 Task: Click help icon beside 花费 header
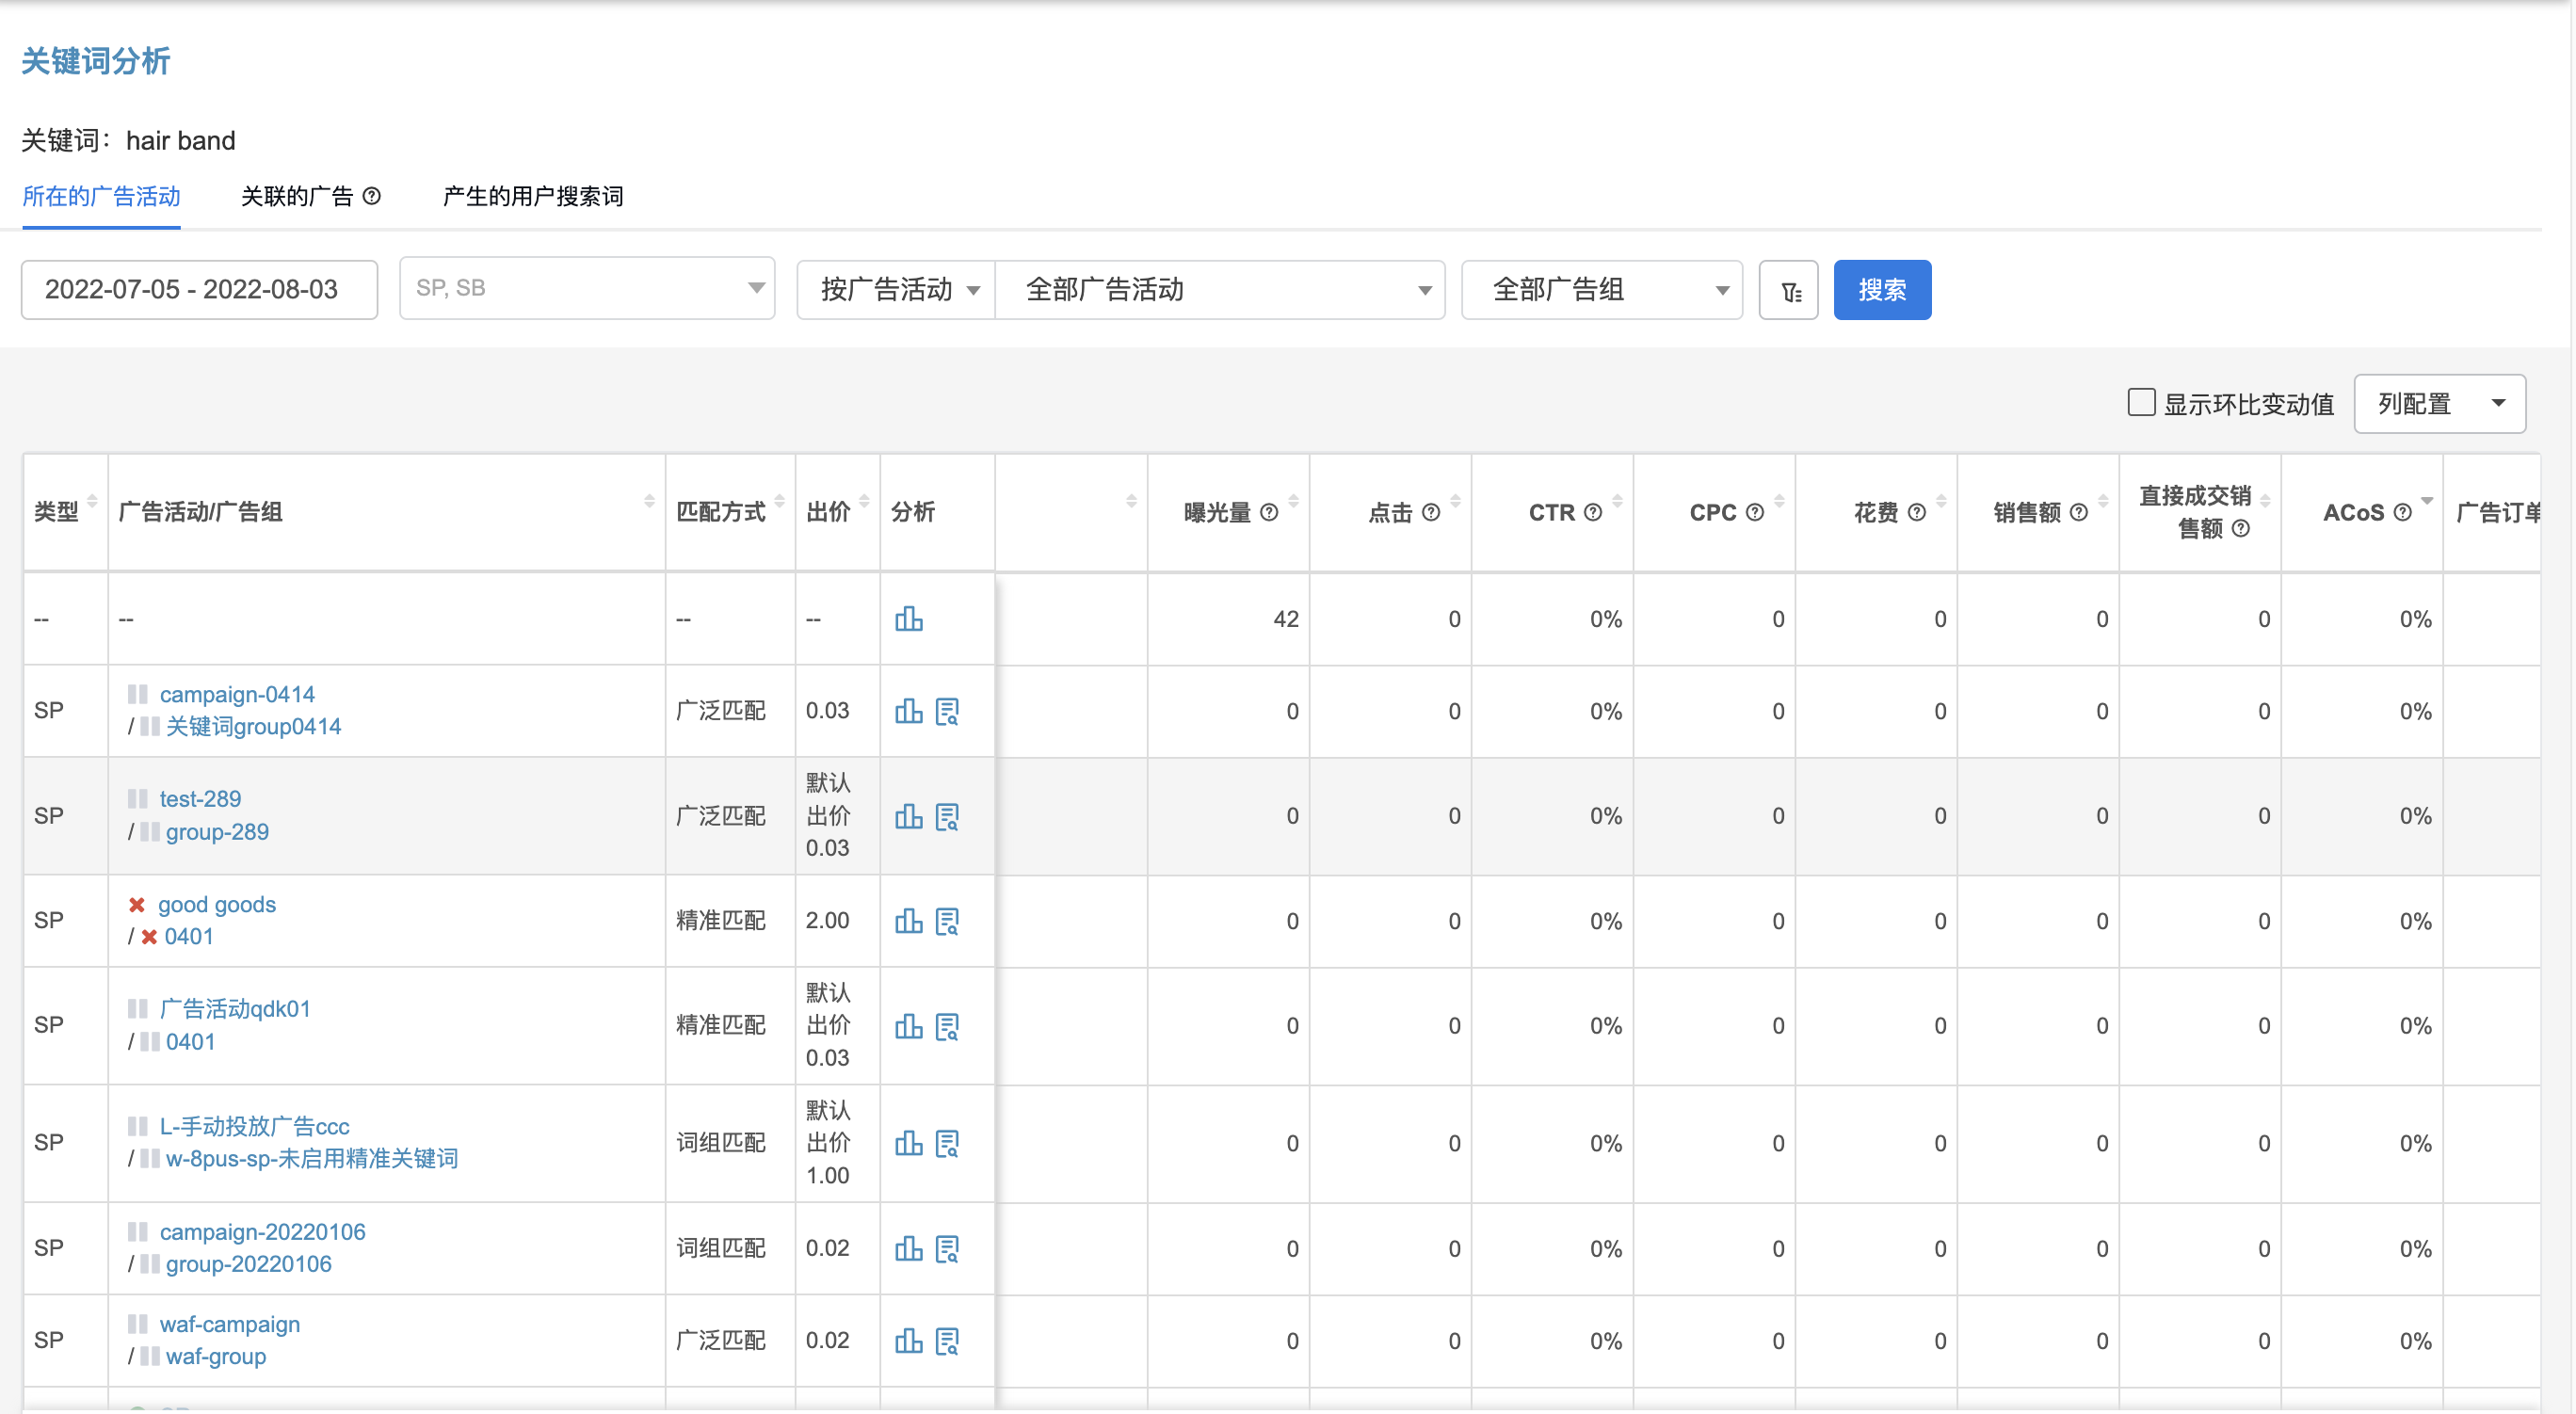(x=1917, y=512)
